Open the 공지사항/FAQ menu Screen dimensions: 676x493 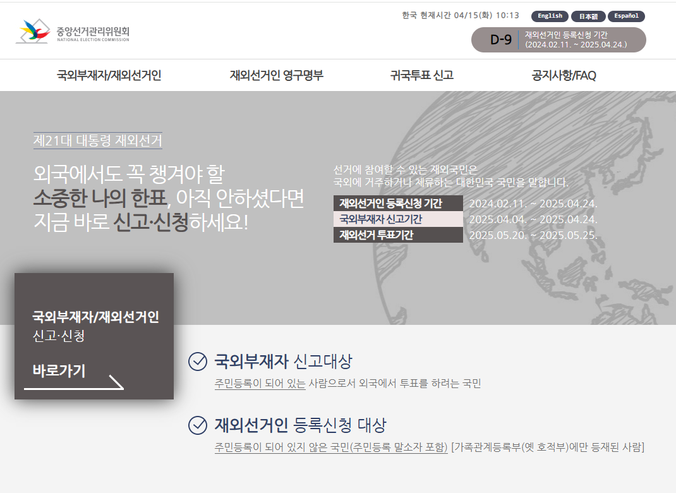(x=565, y=75)
